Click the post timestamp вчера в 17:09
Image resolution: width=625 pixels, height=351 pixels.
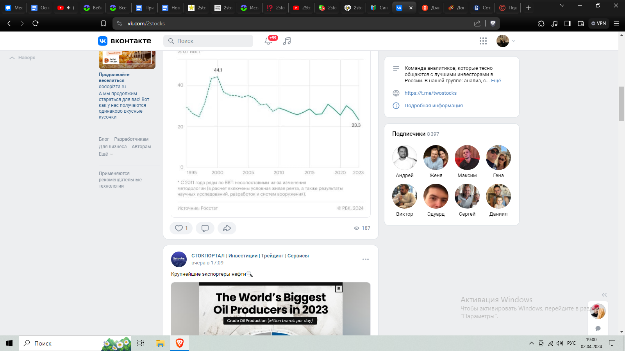[207, 263]
